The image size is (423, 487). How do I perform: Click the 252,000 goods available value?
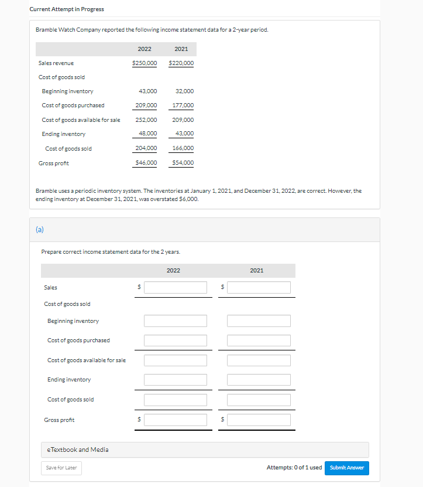[146, 120]
